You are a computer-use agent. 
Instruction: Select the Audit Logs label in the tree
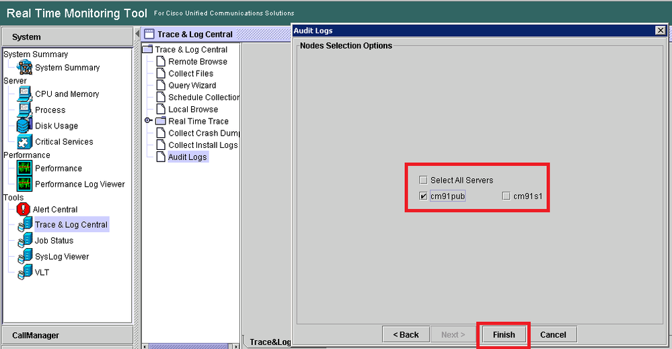(x=187, y=157)
